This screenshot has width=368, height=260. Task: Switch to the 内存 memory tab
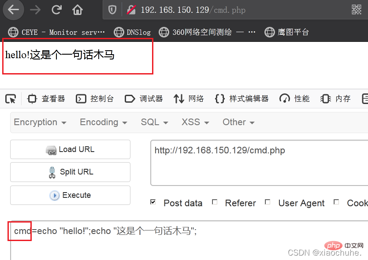coord(335,99)
